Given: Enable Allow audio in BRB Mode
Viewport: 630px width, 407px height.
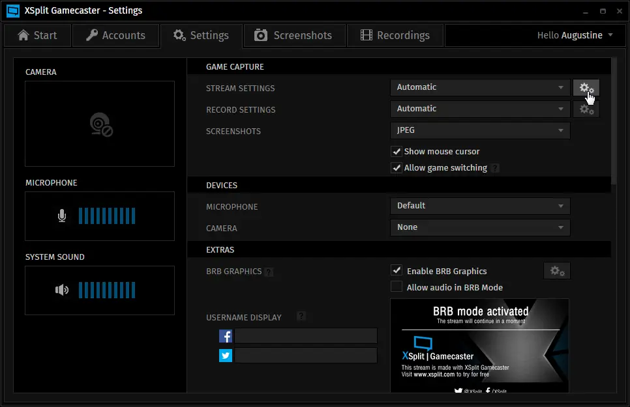Looking at the screenshot, I should click(396, 287).
